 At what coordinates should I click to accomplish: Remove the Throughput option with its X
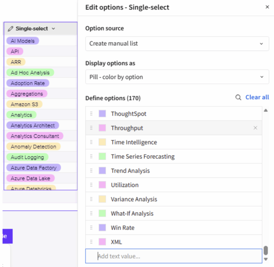point(255,128)
